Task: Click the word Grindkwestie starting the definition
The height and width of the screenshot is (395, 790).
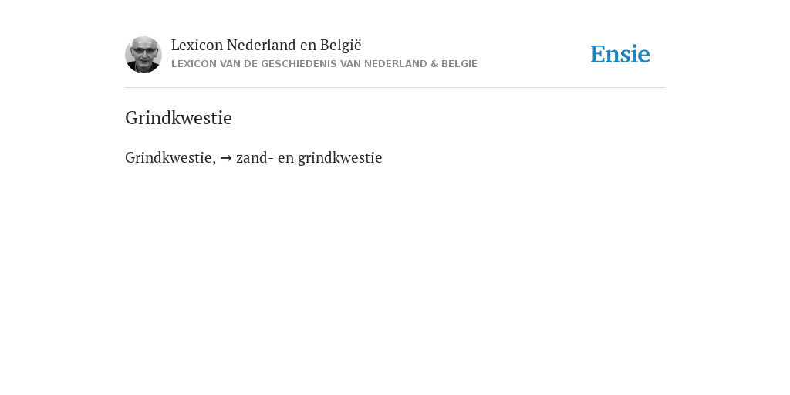Action: [x=170, y=157]
